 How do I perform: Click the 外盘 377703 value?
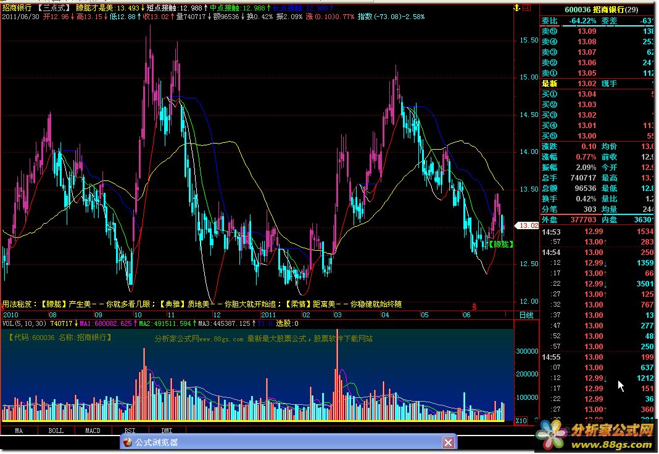(x=583, y=220)
